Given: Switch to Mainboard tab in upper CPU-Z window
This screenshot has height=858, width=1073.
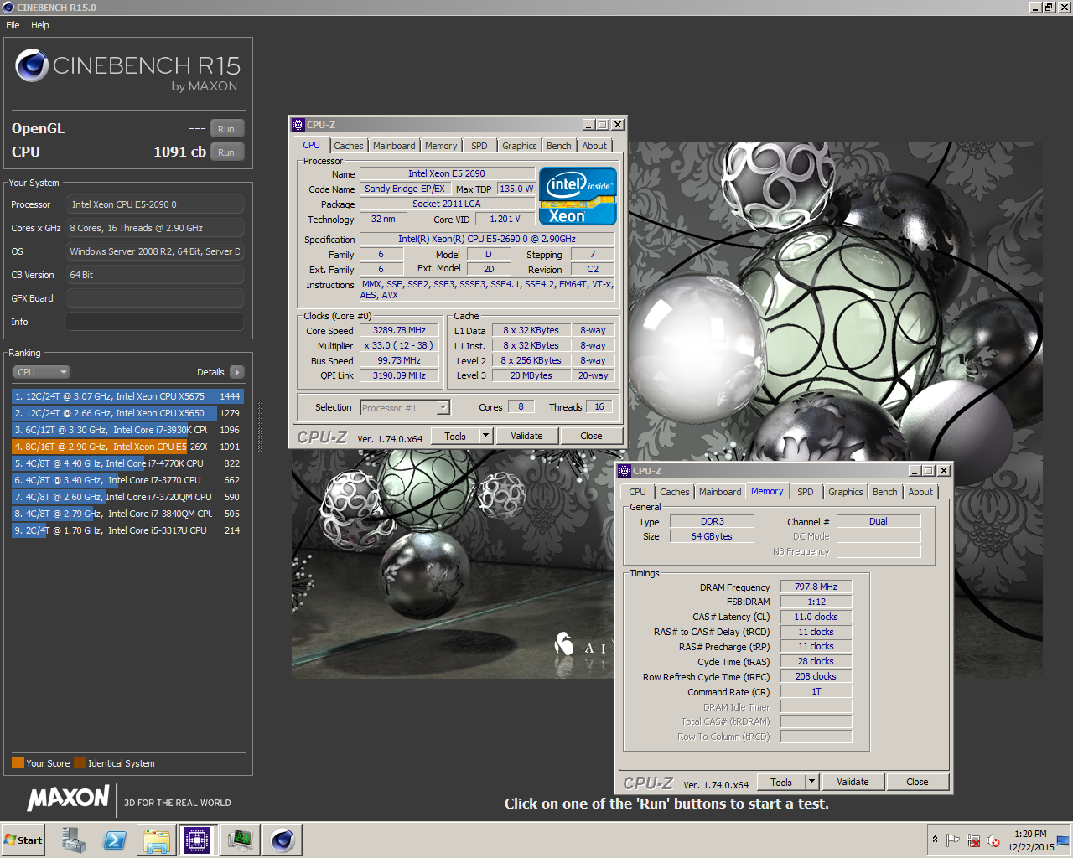Looking at the screenshot, I should [x=394, y=146].
